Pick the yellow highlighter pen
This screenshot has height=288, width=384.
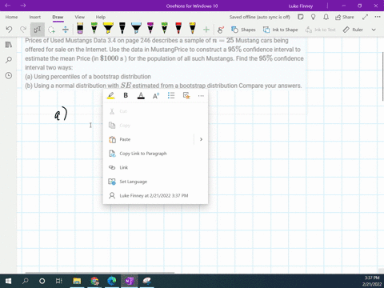coord(108,28)
